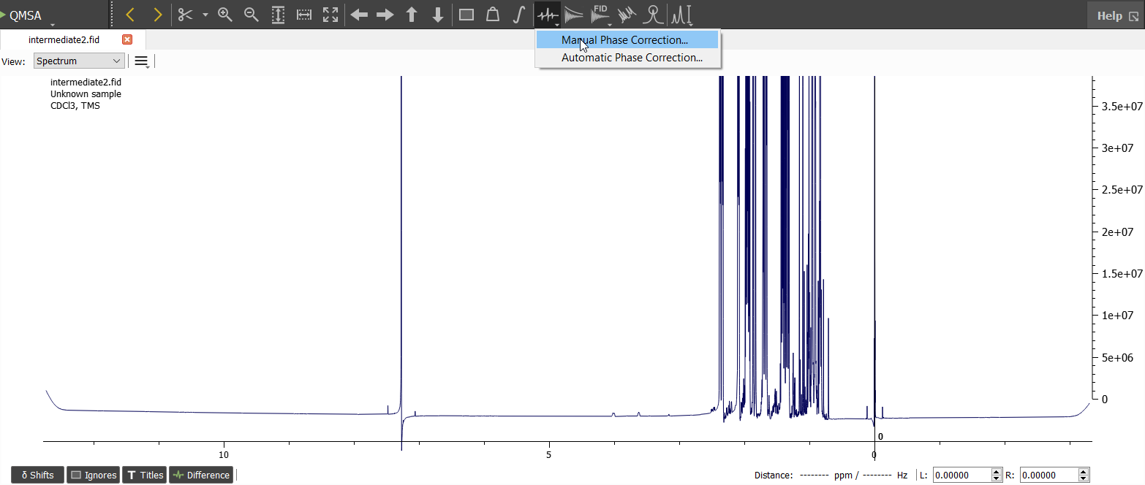
Task: Choose Manual Phase Correction from menu
Action: tap(627, 40)
